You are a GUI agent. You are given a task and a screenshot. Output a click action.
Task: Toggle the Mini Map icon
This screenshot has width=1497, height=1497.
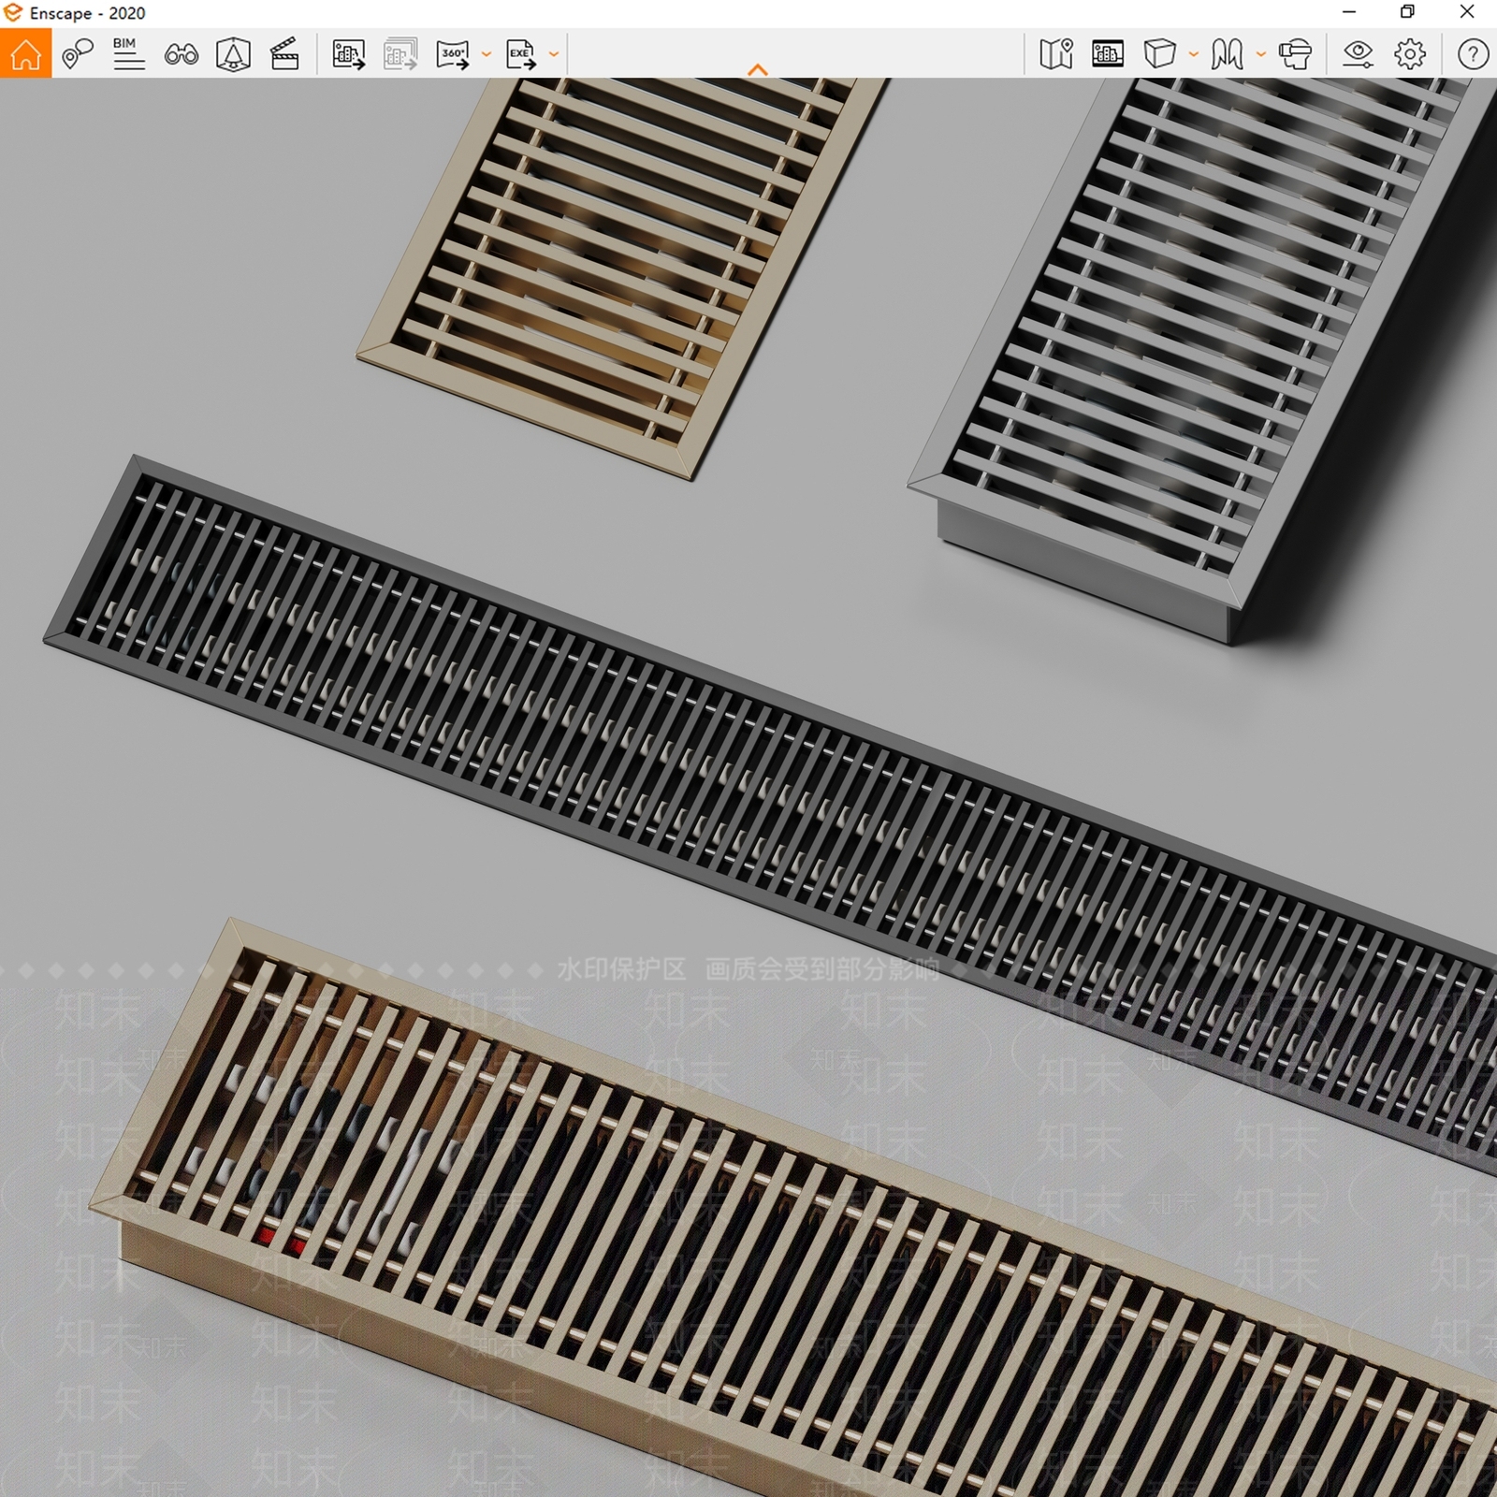click(x=1056, y=53)
